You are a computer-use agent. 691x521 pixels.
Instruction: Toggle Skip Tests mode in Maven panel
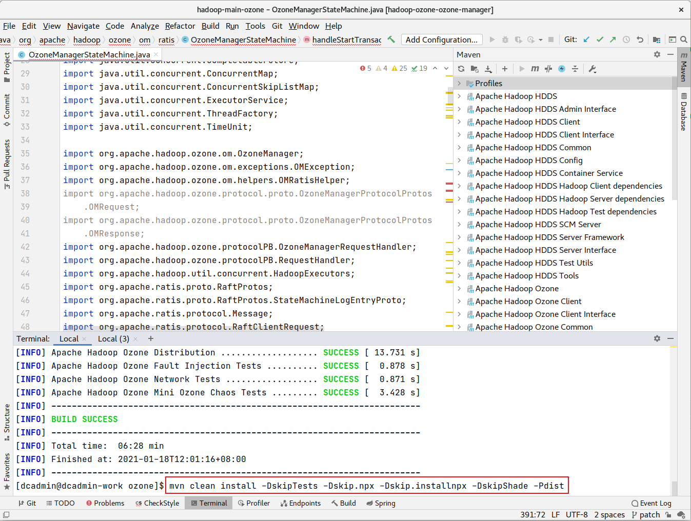tap(549, 68)
